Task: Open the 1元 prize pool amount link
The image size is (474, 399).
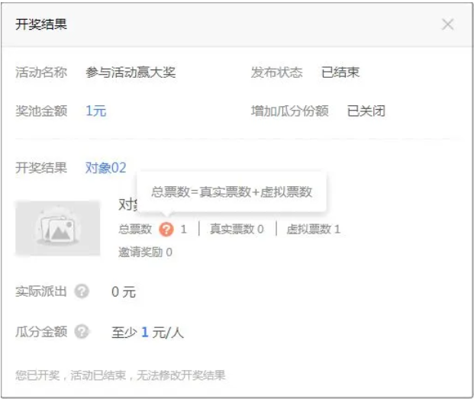Action: 95,111
